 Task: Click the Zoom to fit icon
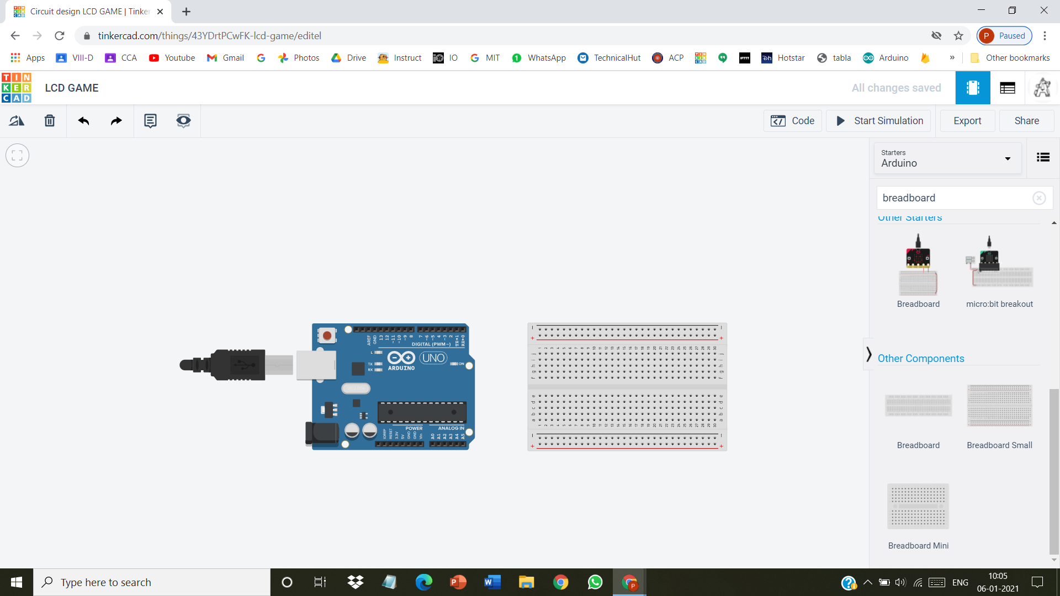point(17,155)
